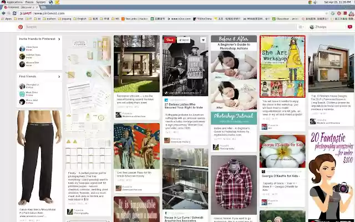Open the www.v2ex.com bookmark
355x222 pixels.
click(x=179, y=19)
